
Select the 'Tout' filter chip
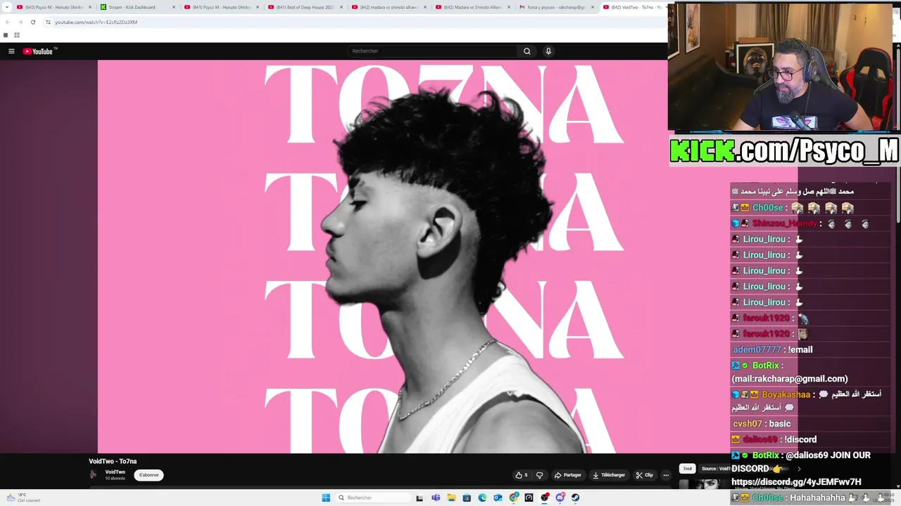(x=688, y=469)
